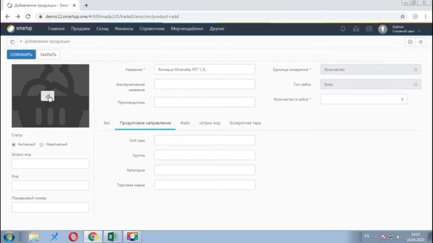The height and width of the screenshot is (243, 433).
Task: Reload the browser page
Action: (x=28, y=16)
